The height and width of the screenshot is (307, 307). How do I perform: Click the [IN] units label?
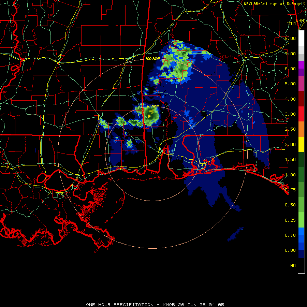(291, 24)
